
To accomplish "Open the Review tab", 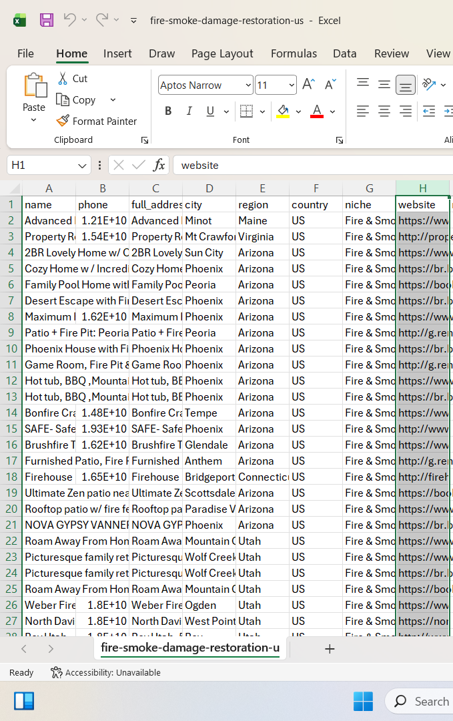I will 392,53.
